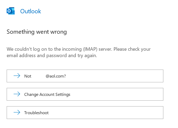Click the Something went wrong heading
Image resolution: width=178 pixels, height=128 pixels.
(x=37, y=32)
